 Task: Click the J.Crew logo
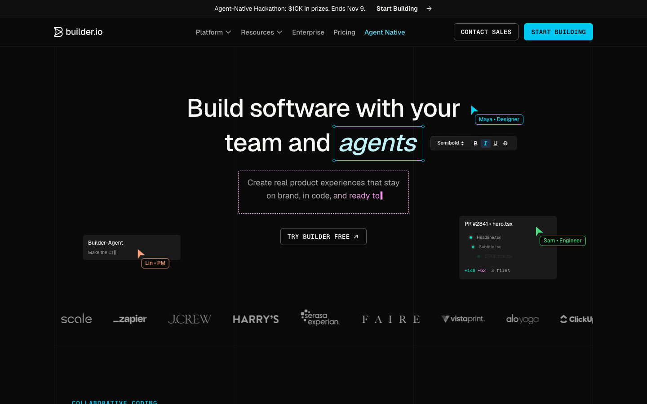(x=190, y=319)
